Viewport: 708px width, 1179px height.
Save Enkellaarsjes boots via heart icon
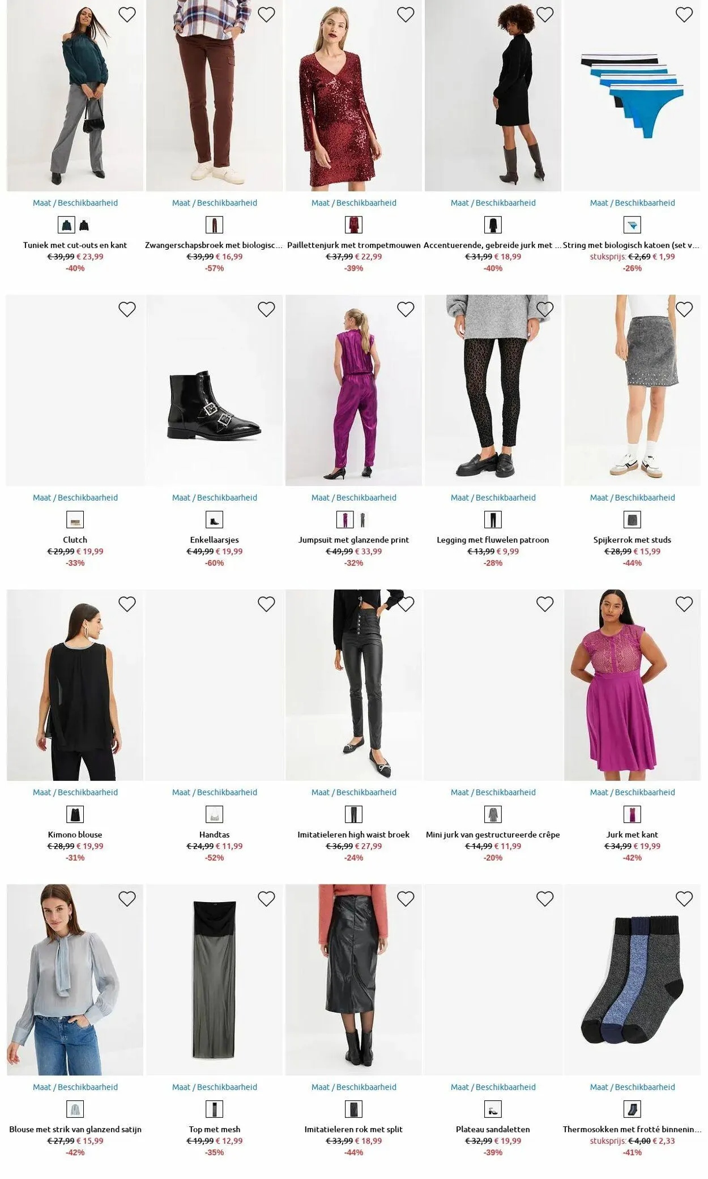[x=266, y=309]
